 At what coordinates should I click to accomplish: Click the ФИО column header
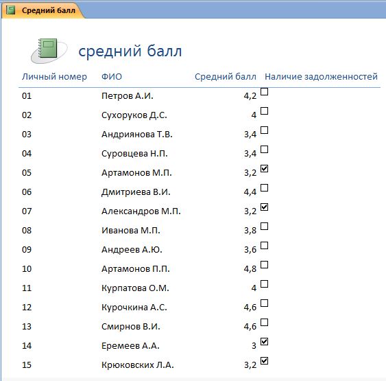(x=112, y=77)
